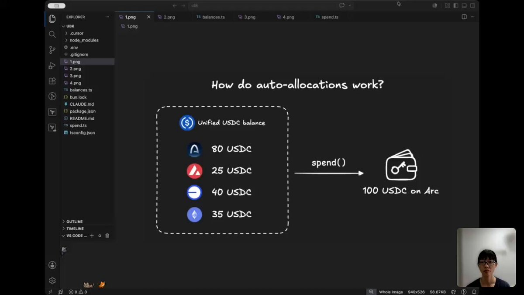
Task: Click the trash icon in VS Code Pets panel
Action: [107, 236]
